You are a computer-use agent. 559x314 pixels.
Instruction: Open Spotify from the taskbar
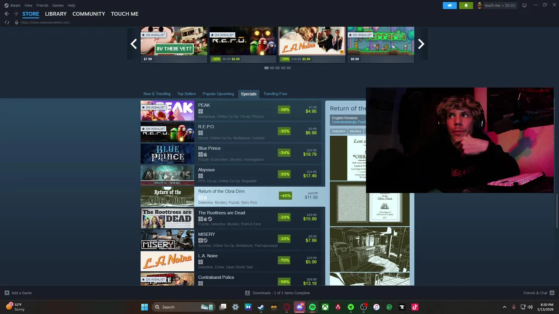pos(312,307)
